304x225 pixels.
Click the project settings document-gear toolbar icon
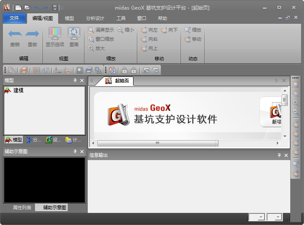12,70
